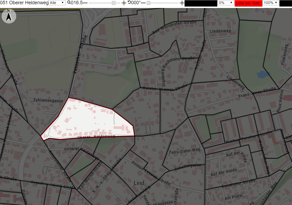Click the '051 Oberer Heidenweg' title text
Screen dimensions: 292x205
(24, 3)
